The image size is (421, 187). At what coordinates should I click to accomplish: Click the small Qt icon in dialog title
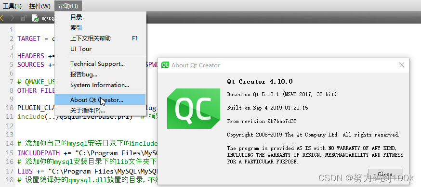pyautogui.click(x=165, y=65)
